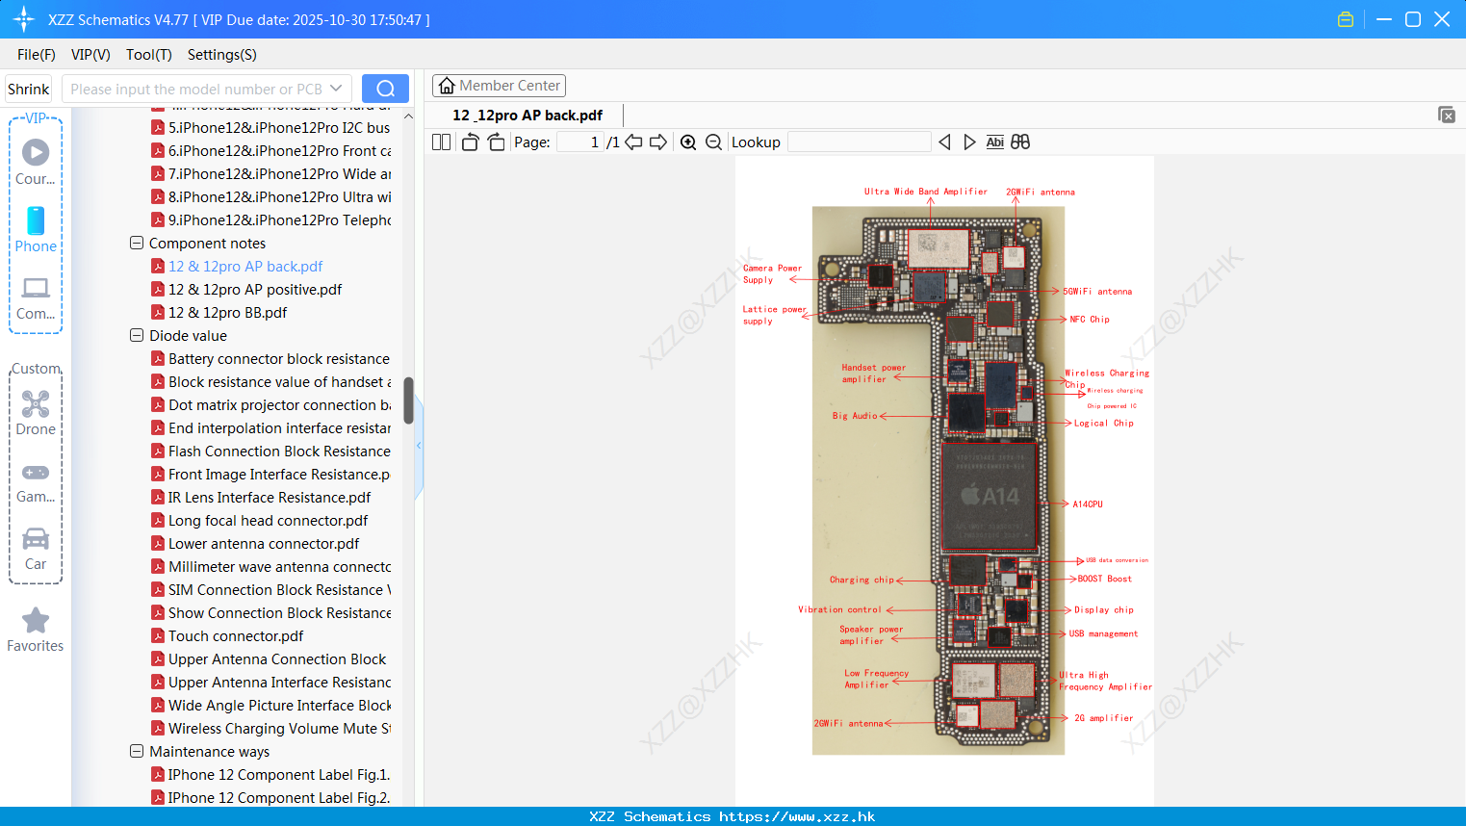Image resolution: width=1466 pixels, height=826 pixels.
Task: Click the search magnifier button
Action: 385,89
